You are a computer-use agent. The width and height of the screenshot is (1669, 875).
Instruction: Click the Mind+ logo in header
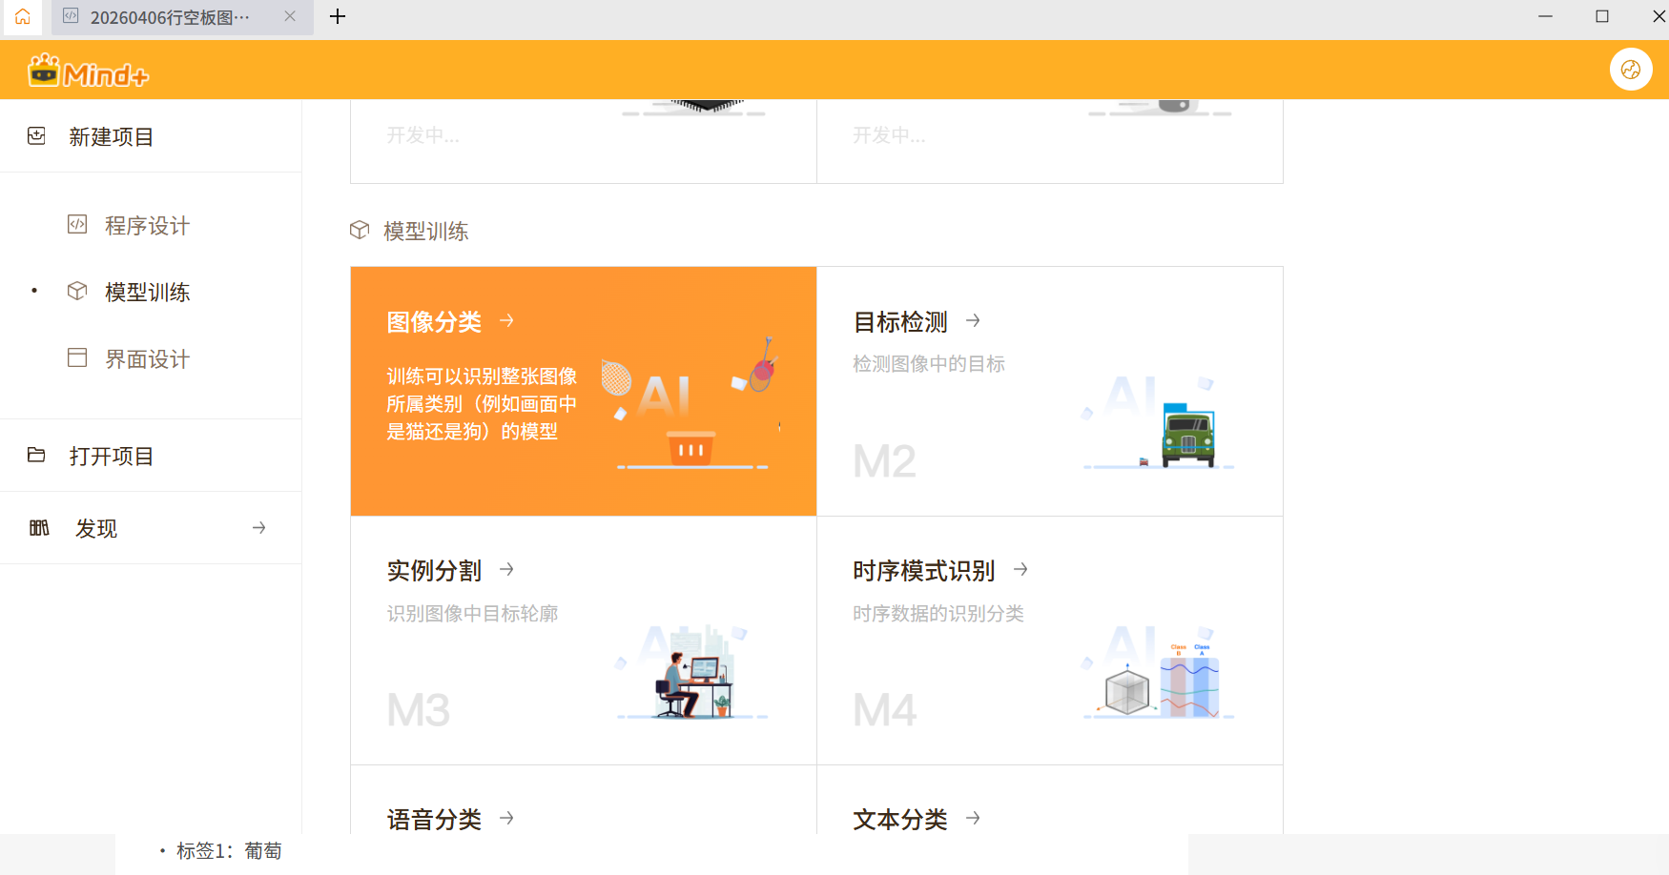[89, 71]
